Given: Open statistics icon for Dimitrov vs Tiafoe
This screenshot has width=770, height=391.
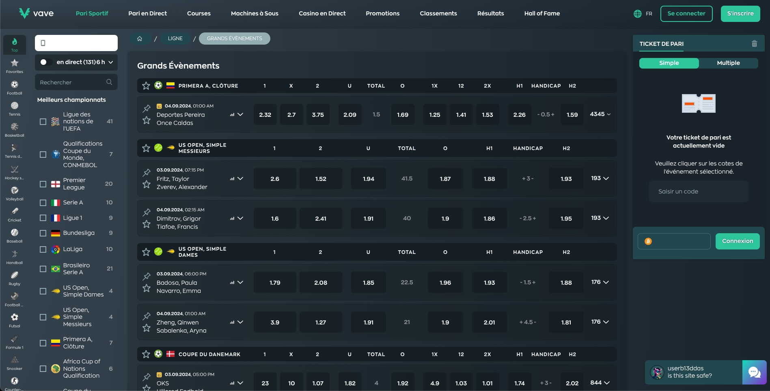Looking at the screenshot, I should (232, 218).
